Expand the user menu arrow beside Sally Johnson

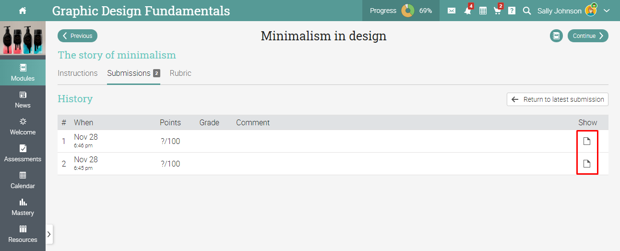(x=607, y=11)
